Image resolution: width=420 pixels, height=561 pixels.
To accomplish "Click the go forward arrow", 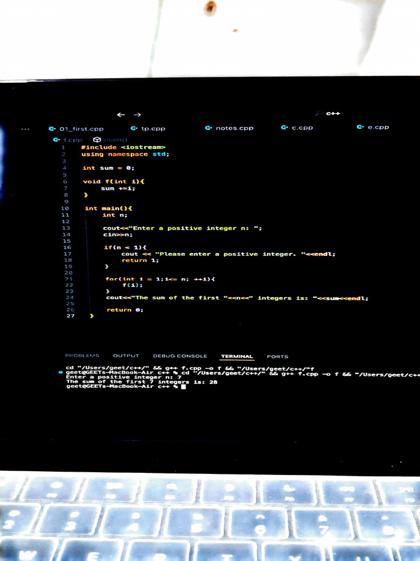I will point(137,115).
